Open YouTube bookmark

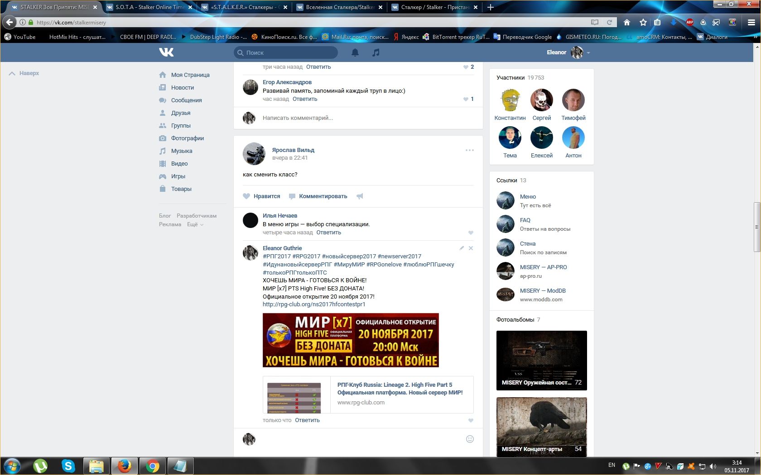point(20,37)
